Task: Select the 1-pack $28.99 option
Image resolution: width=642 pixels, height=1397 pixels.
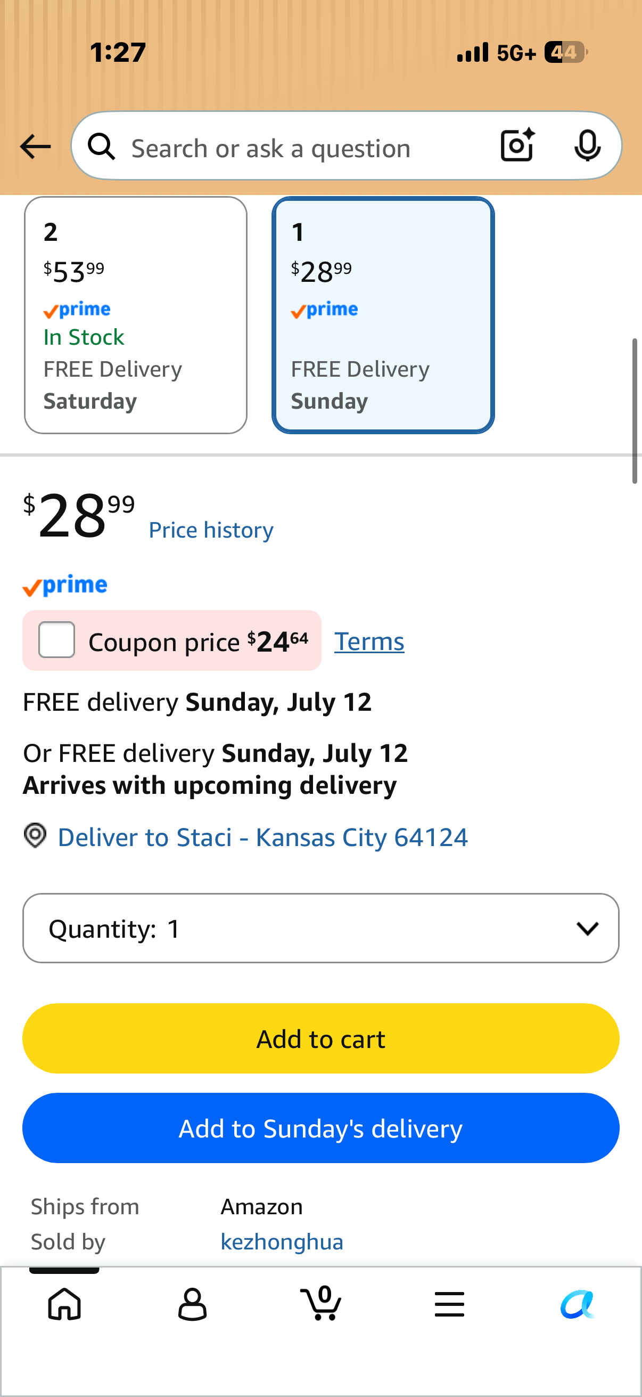Action: [x=383, y=315]
